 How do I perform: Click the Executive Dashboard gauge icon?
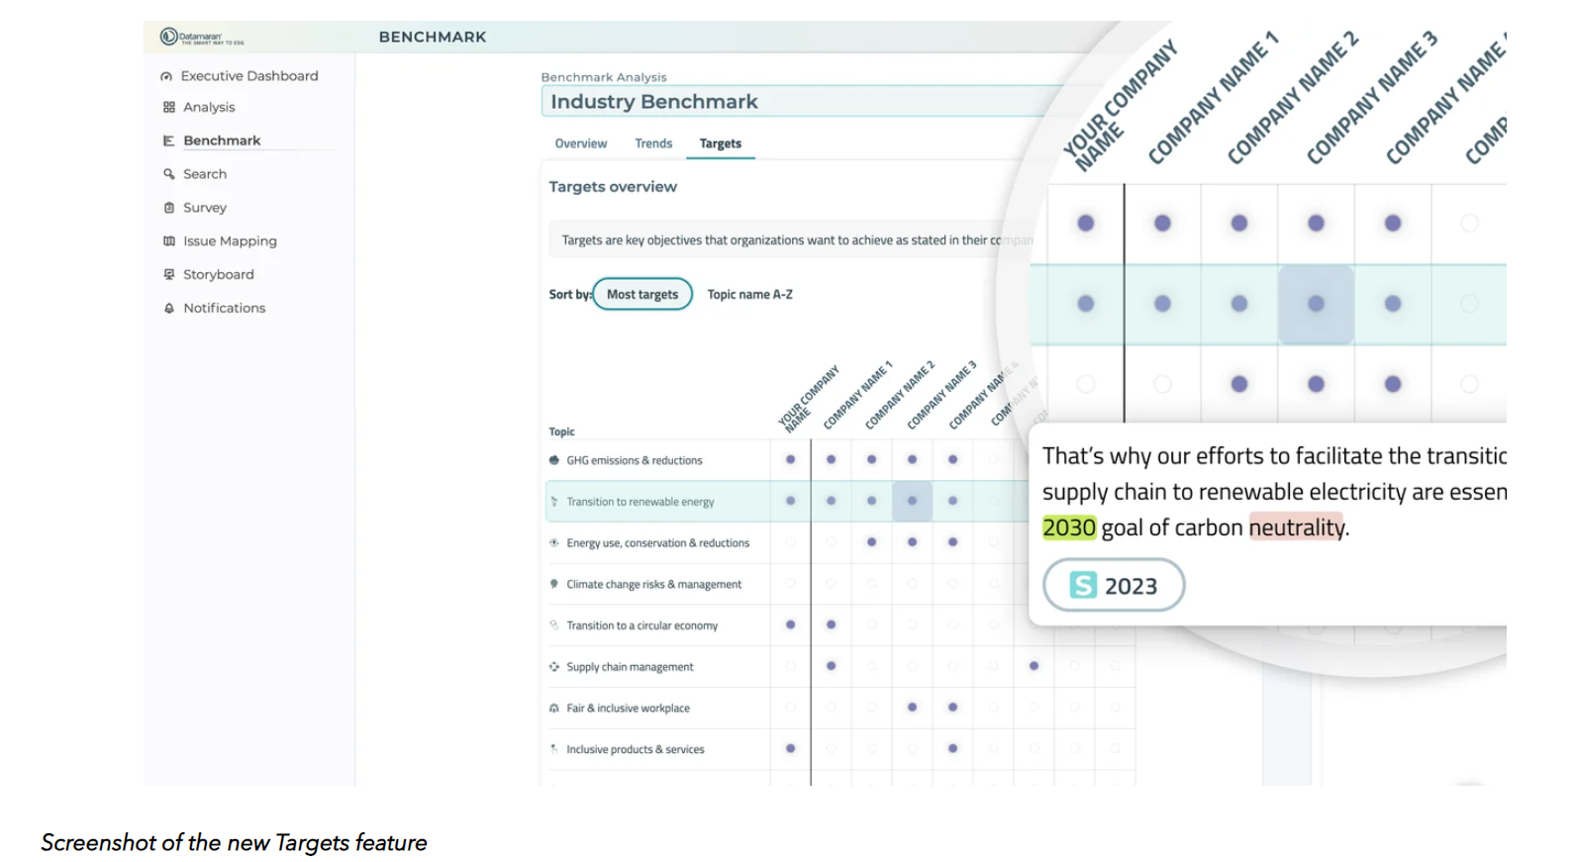tap(166, 76)
